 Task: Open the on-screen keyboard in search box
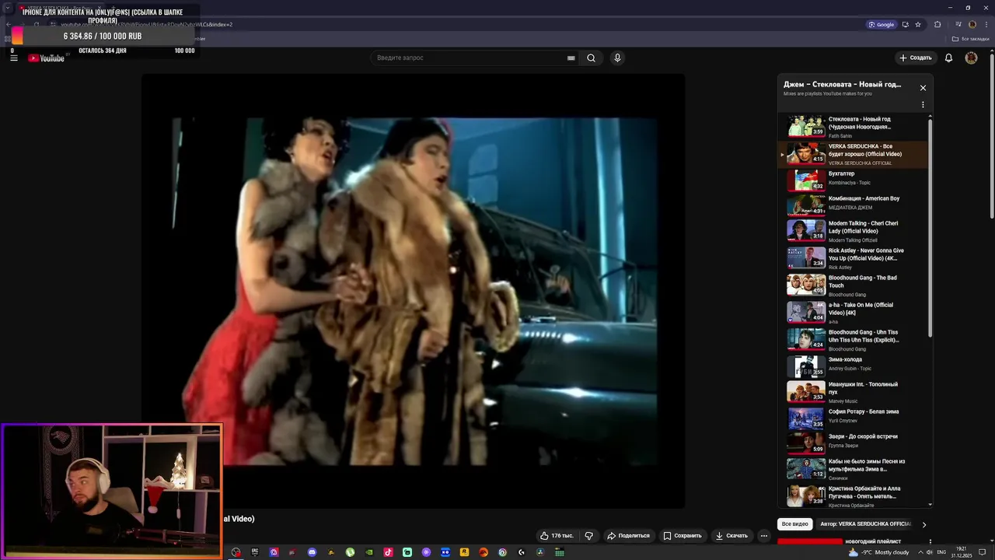[x=571, y=58]
